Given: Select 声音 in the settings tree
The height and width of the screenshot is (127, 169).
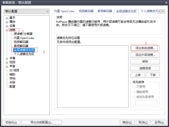Looking at the screenshot, I should [x=12, y=66].
